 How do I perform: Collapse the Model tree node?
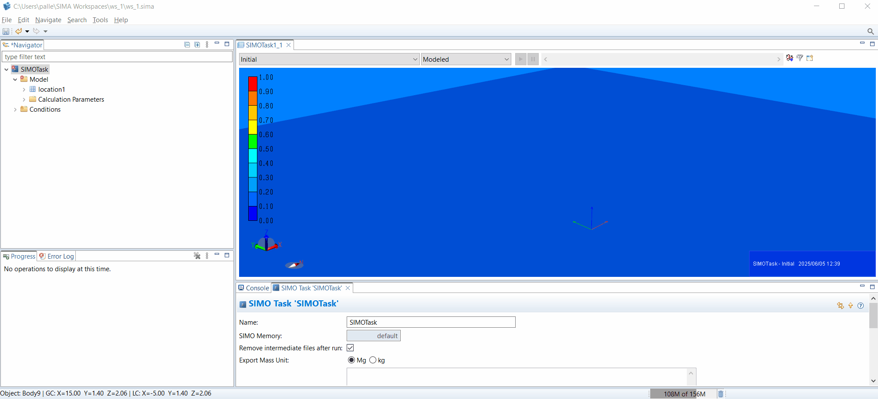[x=15, y=80]
